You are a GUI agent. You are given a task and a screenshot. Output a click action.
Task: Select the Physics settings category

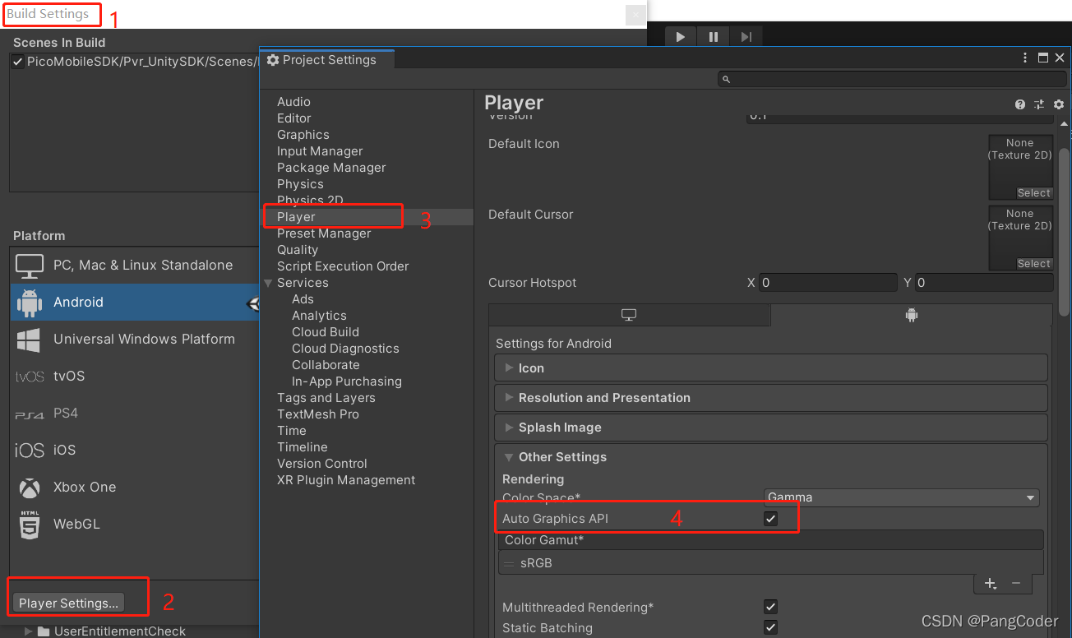click(x=300, y=184)
